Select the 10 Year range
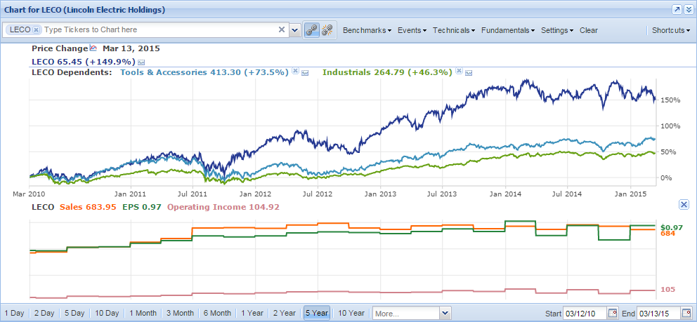This screenshot has width=697, height=322. coord(351,313)
